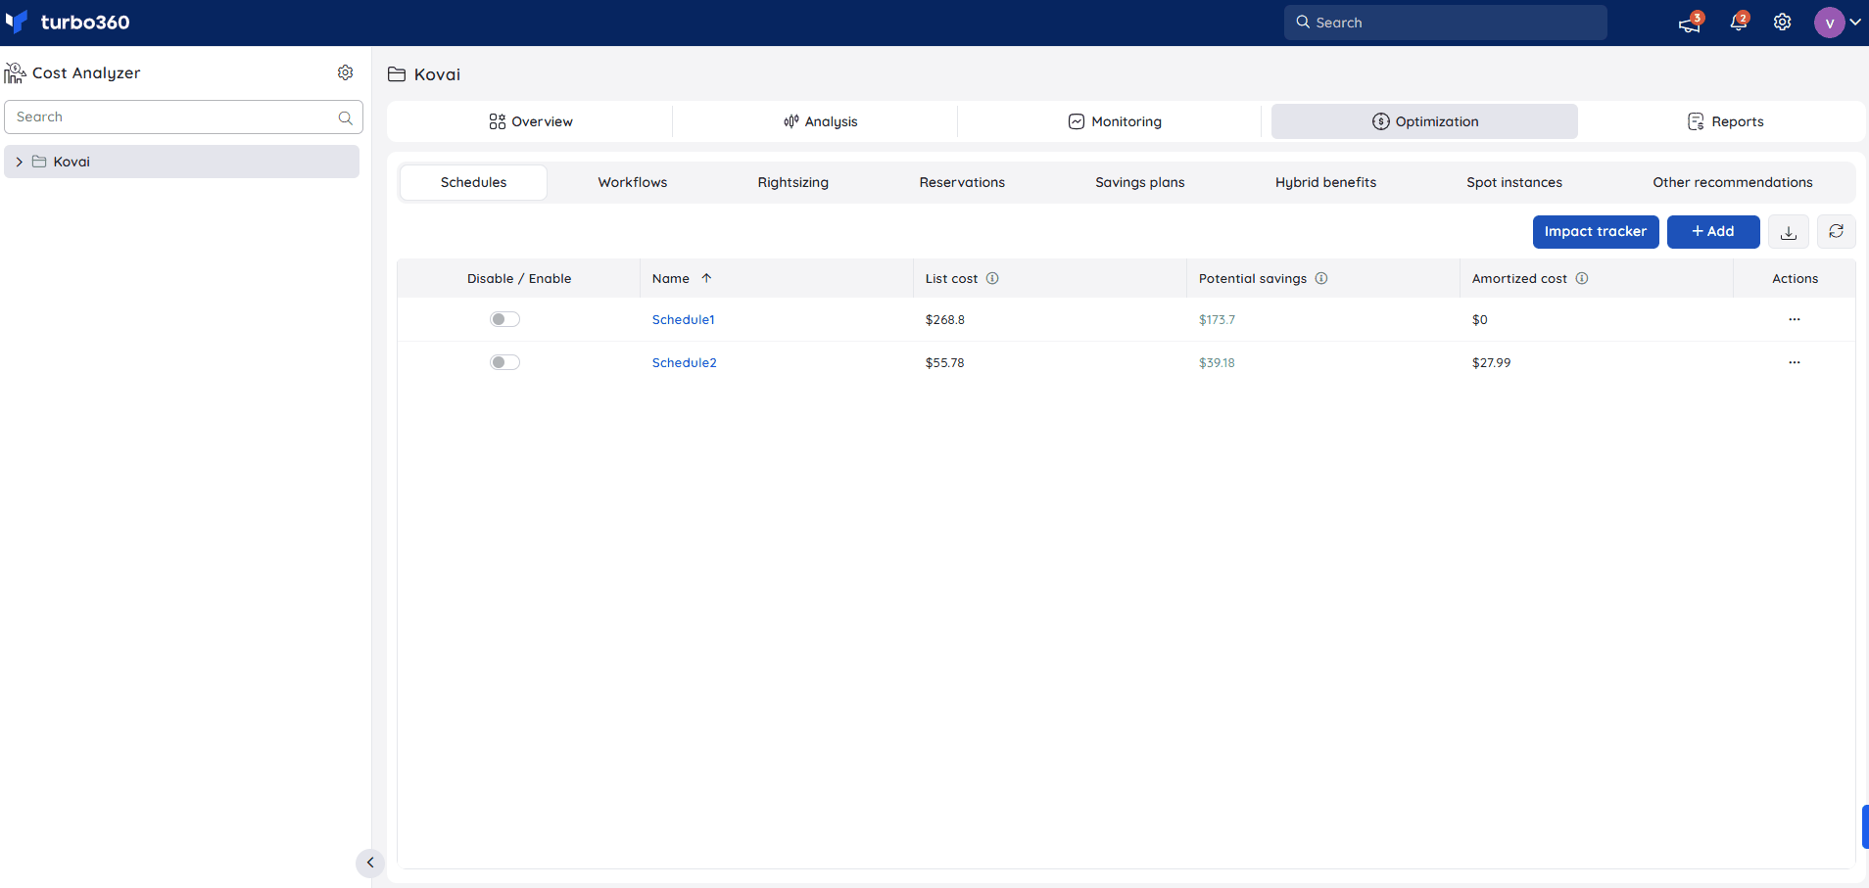Image resolution: width=1869 pixels, height=888 pixels.
Task: Click the $39.18 potential savings value
Action: (x=1217, y=362)
